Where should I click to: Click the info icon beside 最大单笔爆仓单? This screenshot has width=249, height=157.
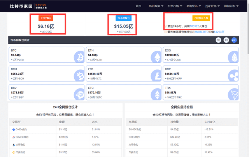(165, 32)
